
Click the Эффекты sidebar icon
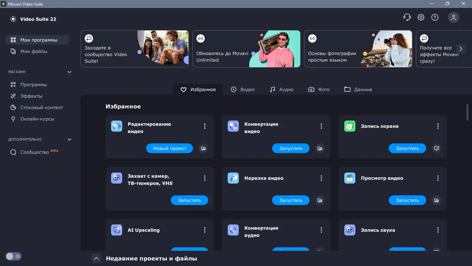[13, 96]
